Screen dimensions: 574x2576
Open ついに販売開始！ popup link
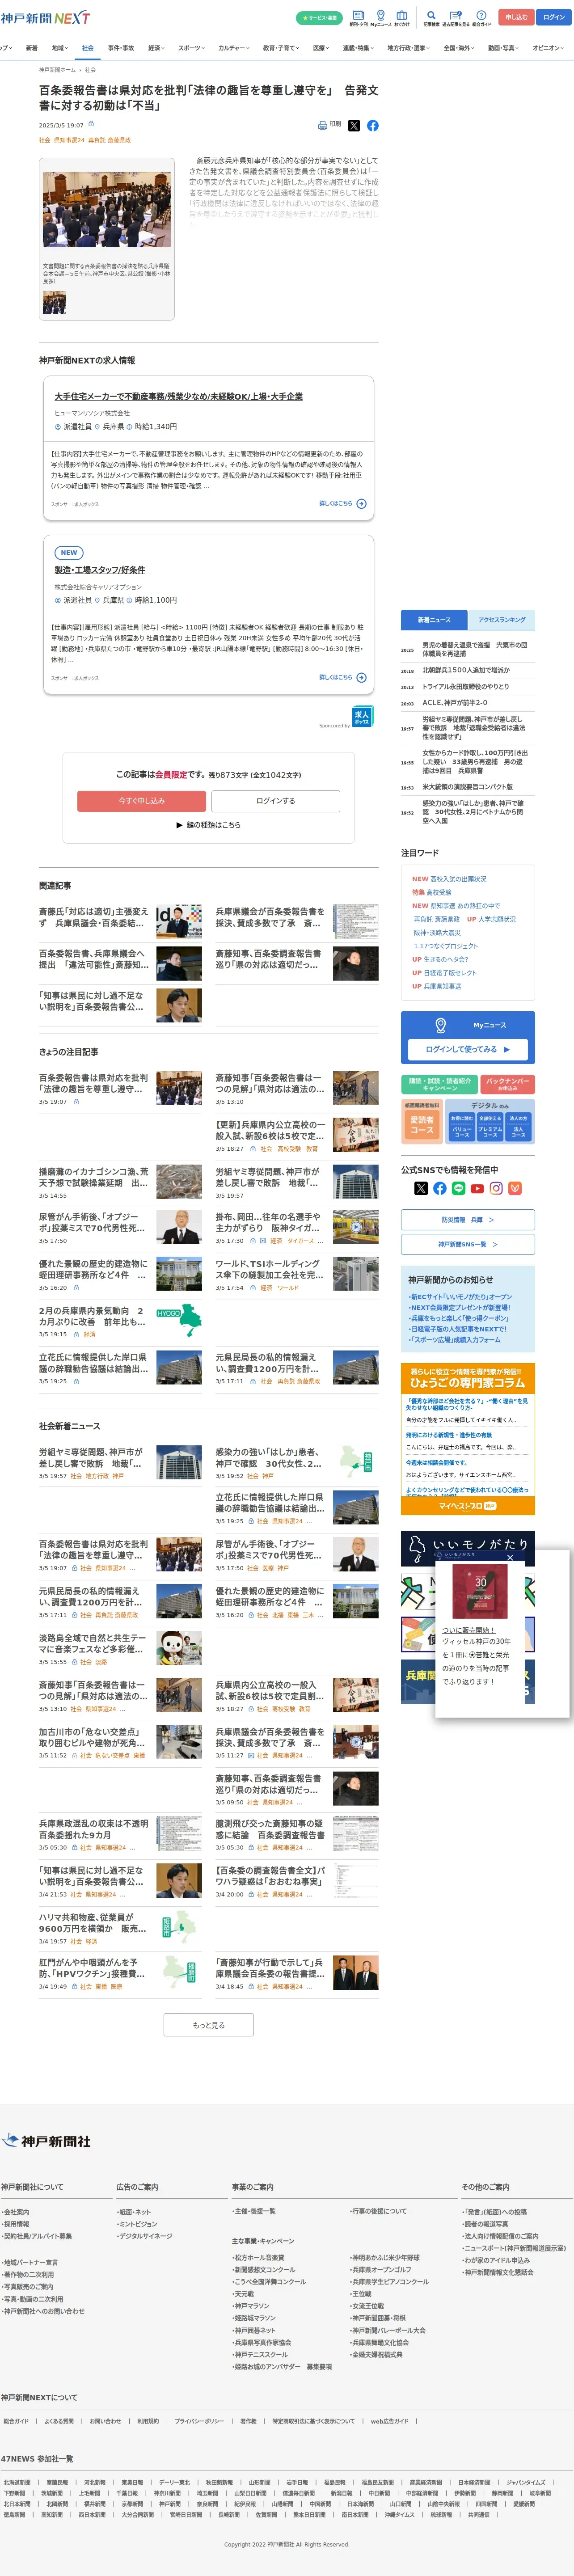(468, 1631)
